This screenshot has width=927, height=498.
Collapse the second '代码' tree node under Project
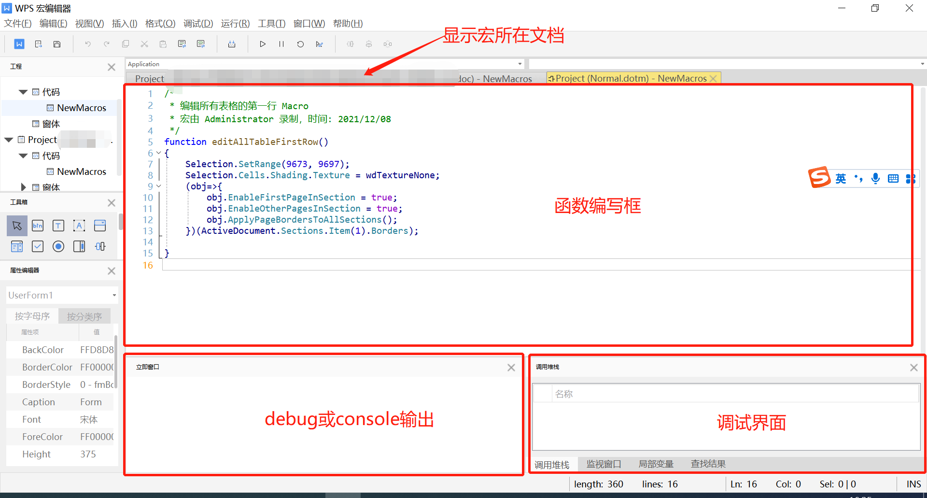pos(23,156)
